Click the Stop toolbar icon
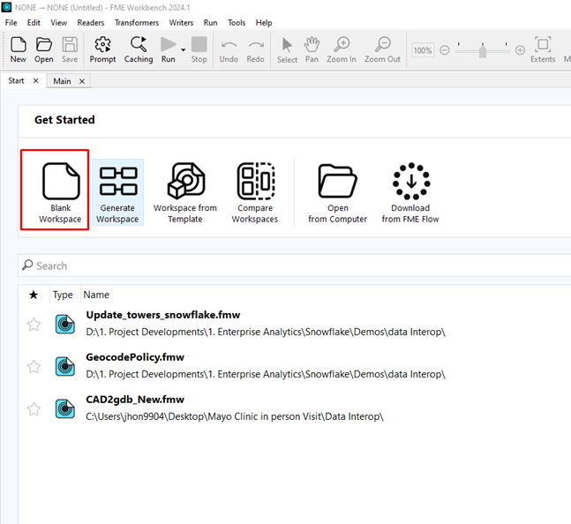Image resolution: width=571 pixels, height=524 pixels. tap(199, 49)
